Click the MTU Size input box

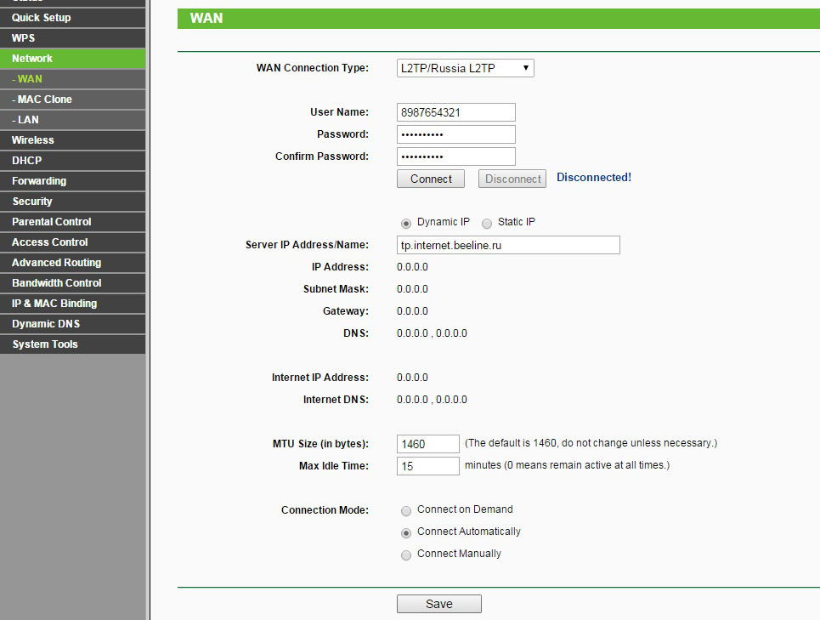tap(427, 444)
